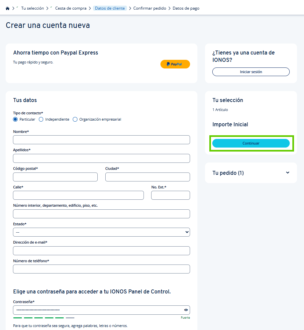Click Iniciar sesión for existing accounts
Viewport: 304px width, 330px height.
[x=251, y=71]
